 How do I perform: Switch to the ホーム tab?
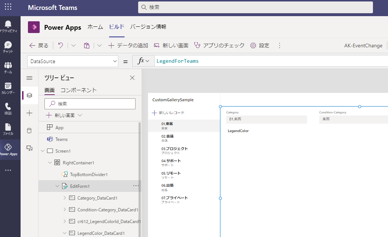(x=95, y=27)
